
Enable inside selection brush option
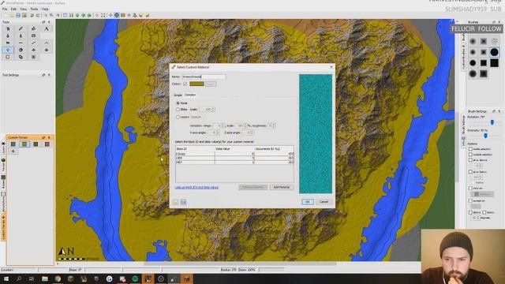pos(470,149)
